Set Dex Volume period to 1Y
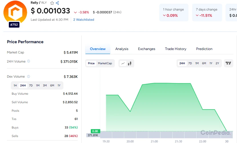Viewport: 237px width, 143px height. coord(59,86)
